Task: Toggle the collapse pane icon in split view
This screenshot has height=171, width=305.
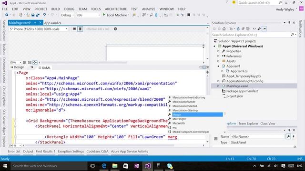Action: click(x=207, y=67)
